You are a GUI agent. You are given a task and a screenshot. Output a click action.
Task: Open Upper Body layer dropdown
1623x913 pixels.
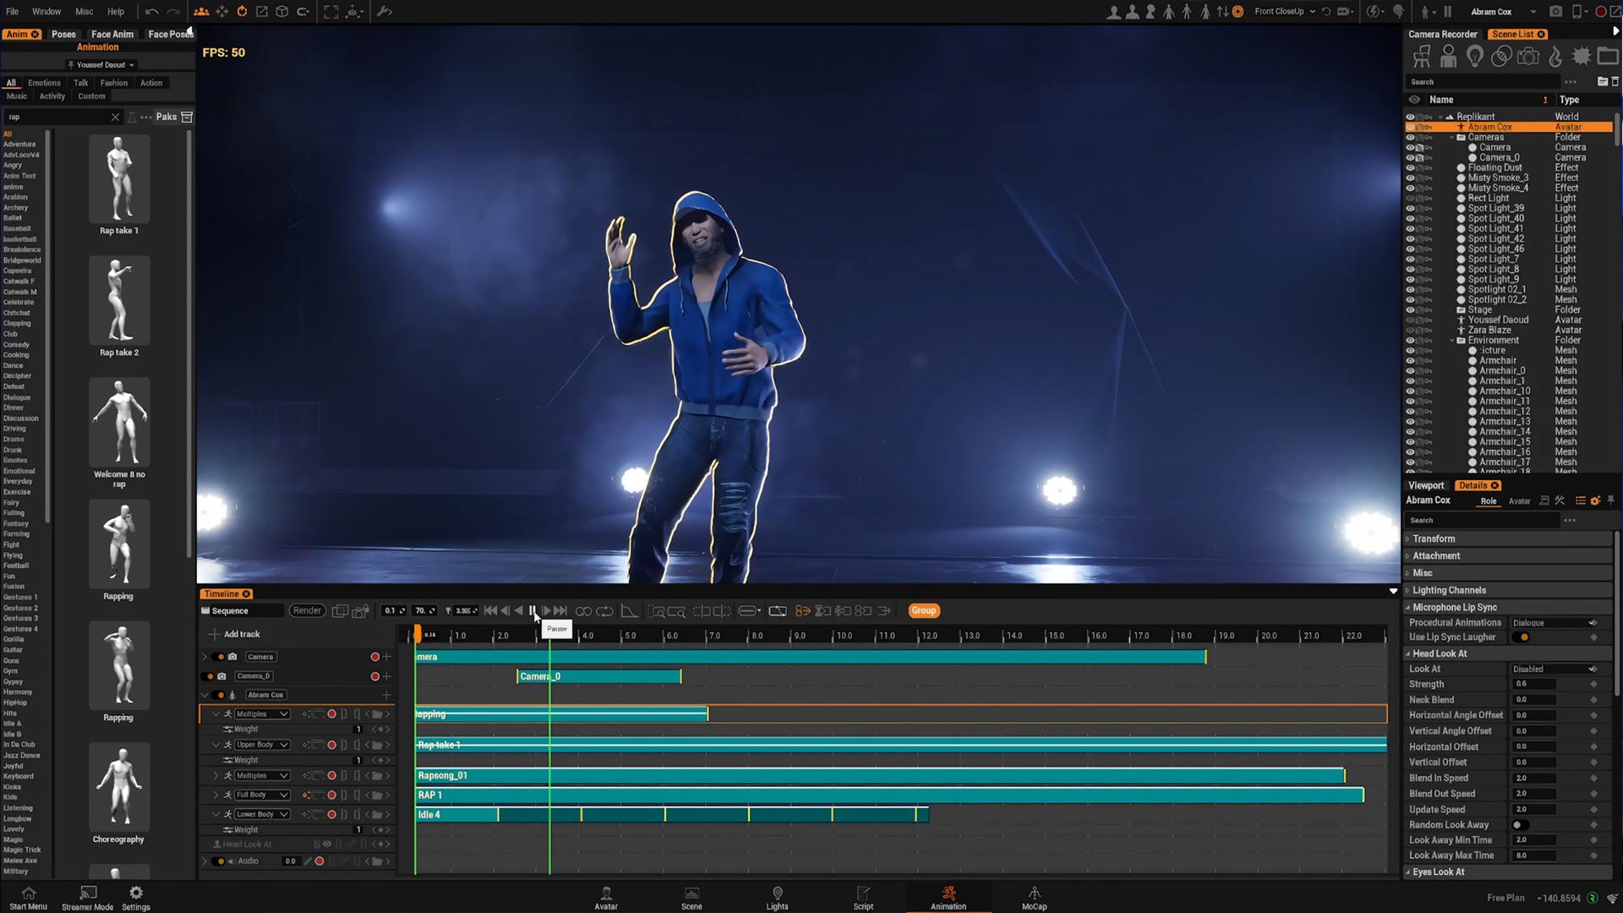(x=262, y=745)
